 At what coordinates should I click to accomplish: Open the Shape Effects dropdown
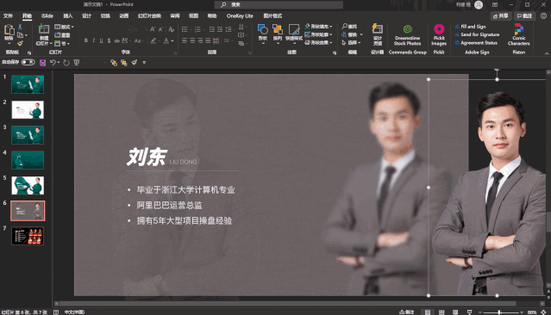[318, 42]
